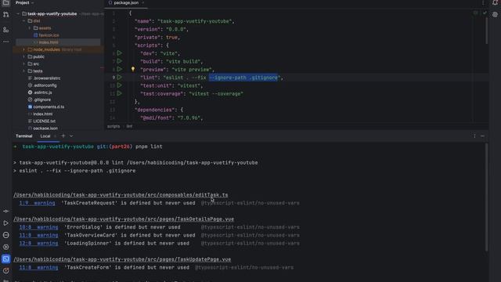Open new terminal session type dropdown arrow
The width and height of the screenshot is (501, 282).
point(71,136)
